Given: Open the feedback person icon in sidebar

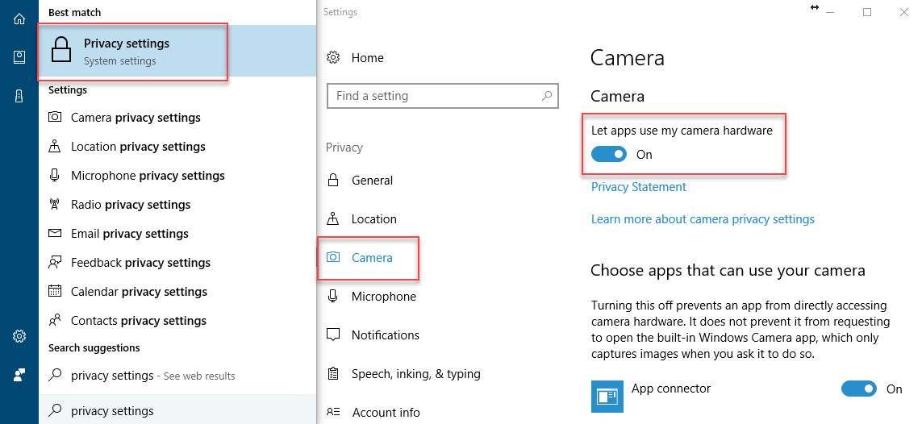Looking at the screenshot, I should (x=19, y=376).
